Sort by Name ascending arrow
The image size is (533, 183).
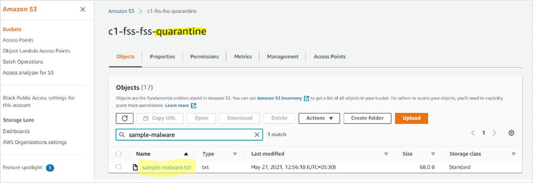pyautogui.click(x=186, y=154)
